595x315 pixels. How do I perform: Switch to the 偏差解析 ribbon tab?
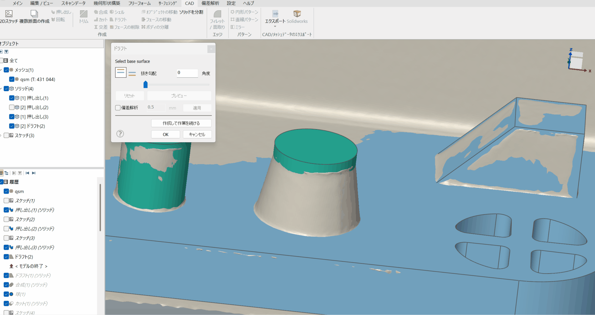pyautogui.click(x=210, y=3)
